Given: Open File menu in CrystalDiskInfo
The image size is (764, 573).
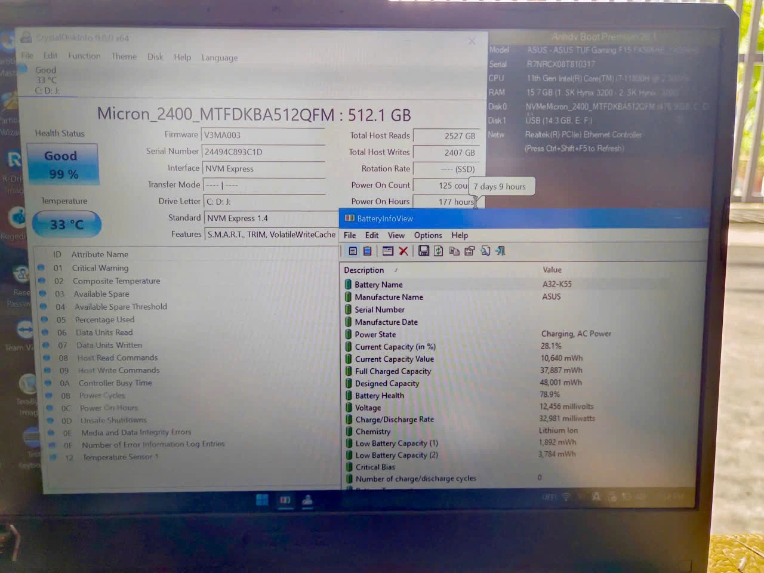Looking at the screenshot, I should pos(27,56).
